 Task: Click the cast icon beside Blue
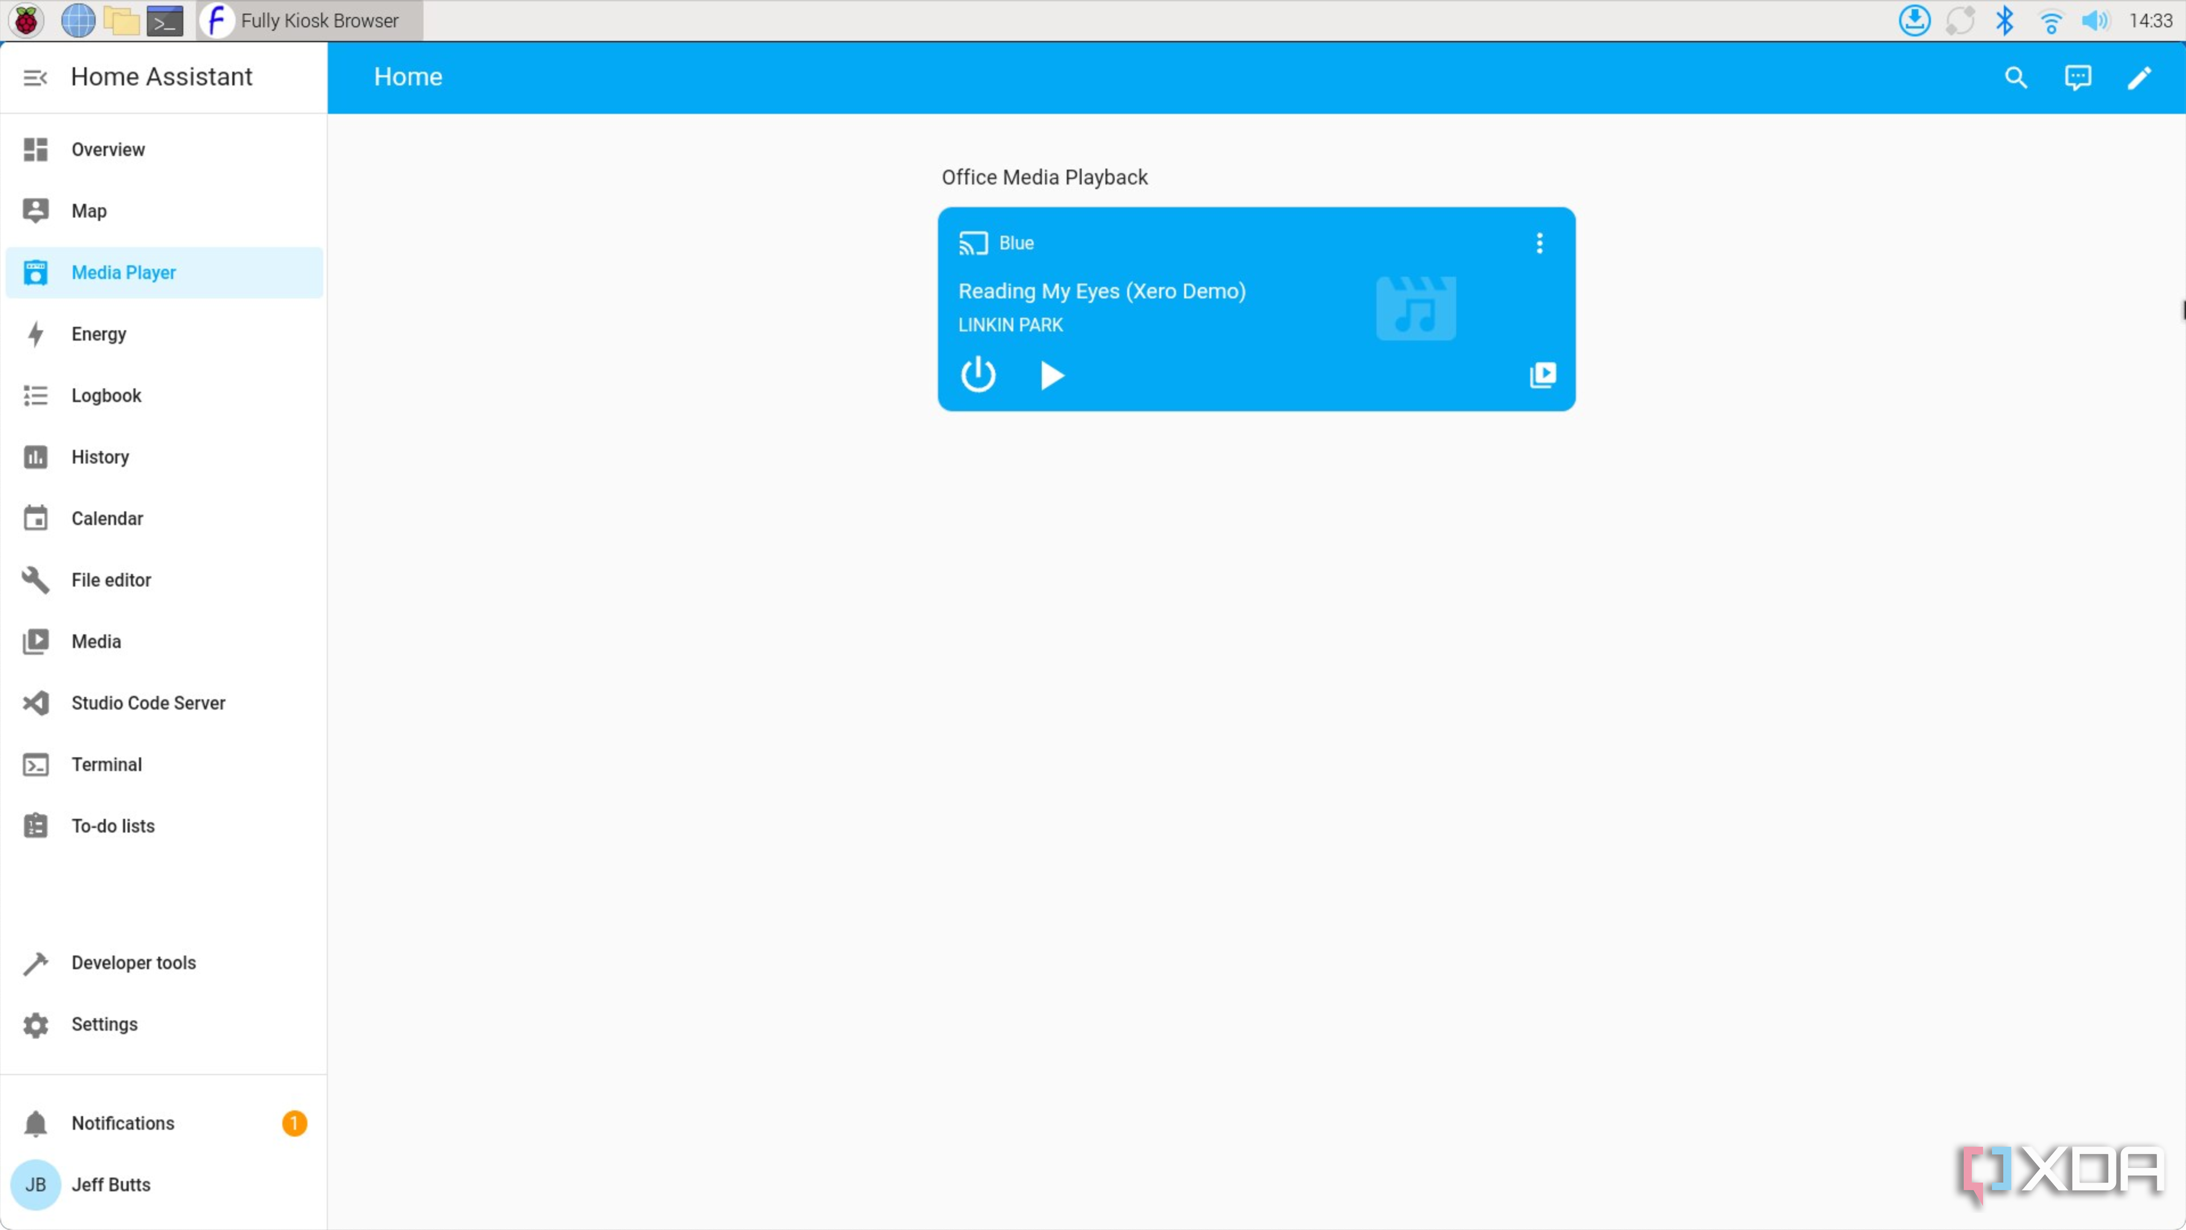(973, 244)
